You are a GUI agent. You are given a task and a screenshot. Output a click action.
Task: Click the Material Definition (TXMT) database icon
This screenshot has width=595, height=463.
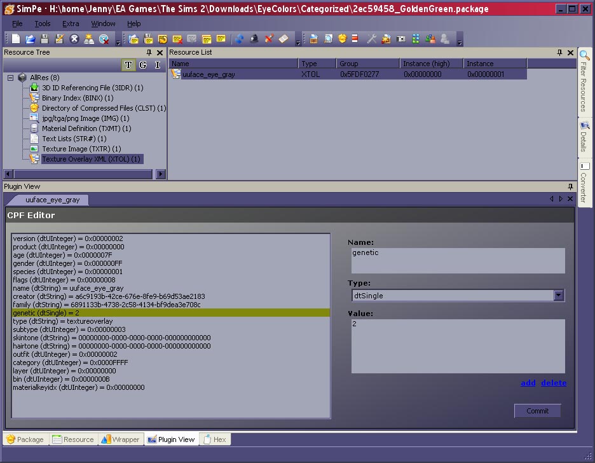pyautogui.click(x=34, y=128)
